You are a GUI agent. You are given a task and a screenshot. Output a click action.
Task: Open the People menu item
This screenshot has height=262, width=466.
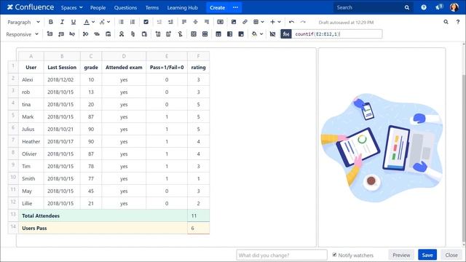[98, 8]
